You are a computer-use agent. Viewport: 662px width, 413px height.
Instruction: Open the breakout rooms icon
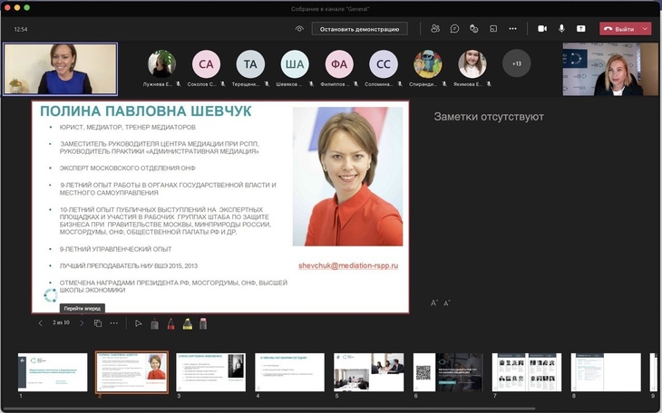point(492,29)
